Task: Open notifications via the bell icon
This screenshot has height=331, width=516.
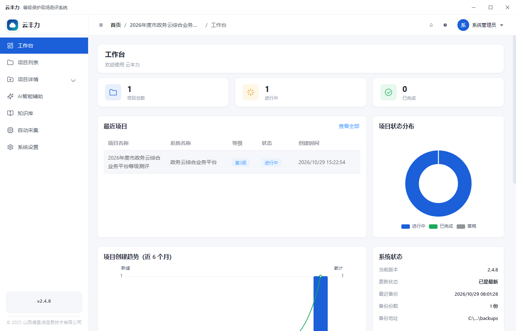Action: pos(431,25)
